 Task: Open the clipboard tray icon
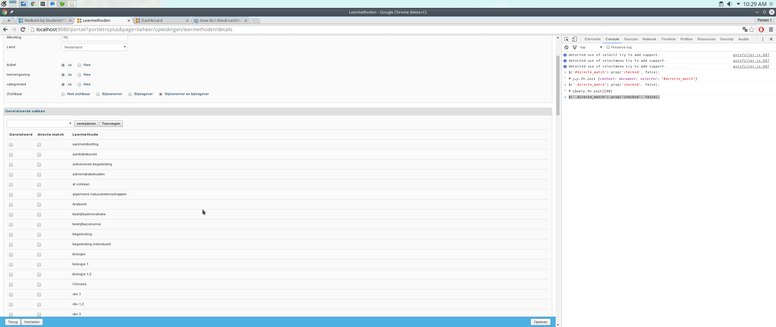click(x=721, y=4)
